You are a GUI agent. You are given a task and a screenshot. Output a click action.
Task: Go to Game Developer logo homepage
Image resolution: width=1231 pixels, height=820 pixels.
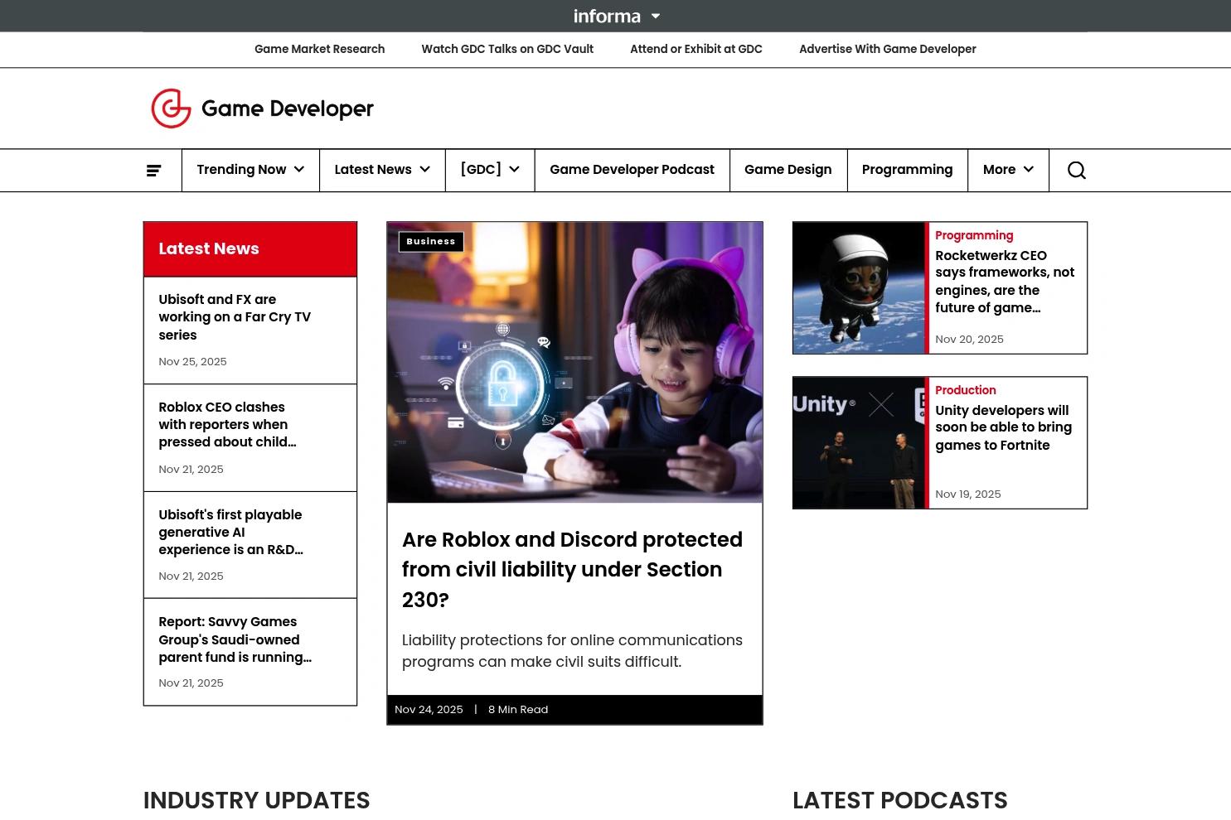coord(263,109)
